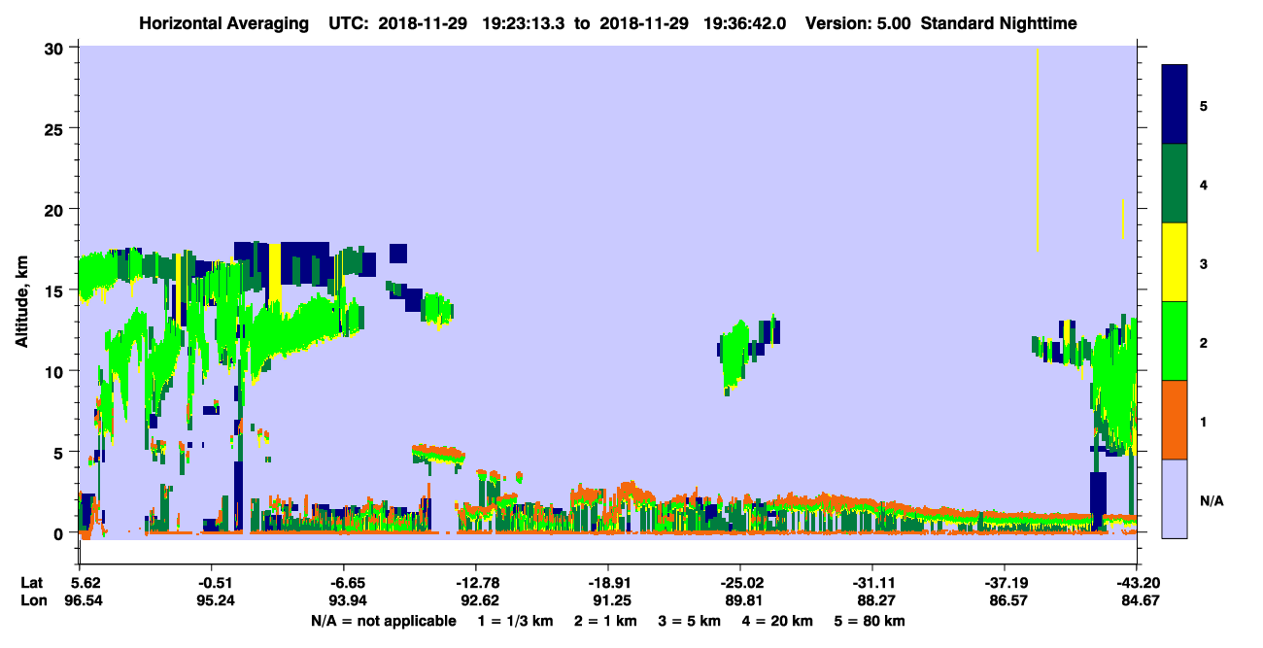
Task: Click the 'Lat' axis row label
Action: [x=32, y=583]
